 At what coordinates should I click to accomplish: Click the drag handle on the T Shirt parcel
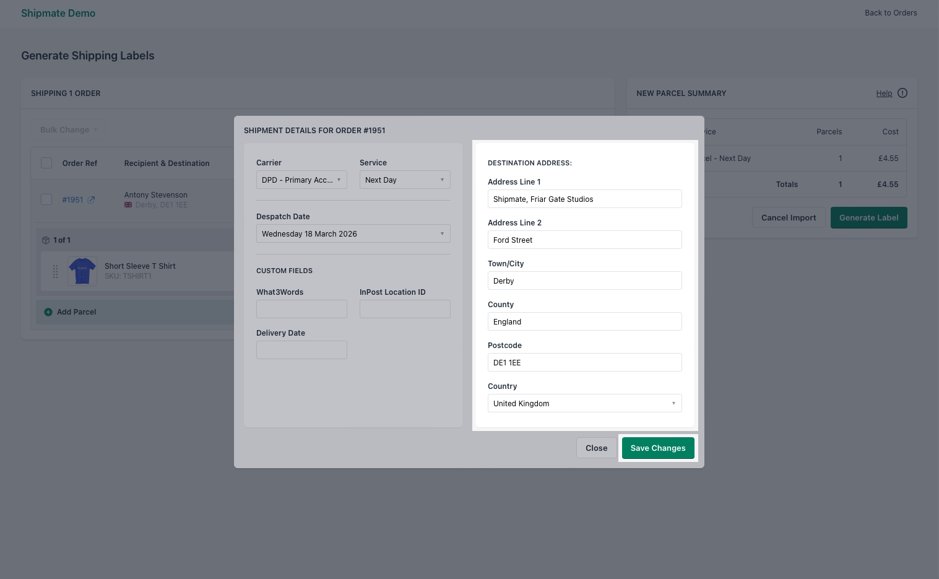tap(56, 271)
